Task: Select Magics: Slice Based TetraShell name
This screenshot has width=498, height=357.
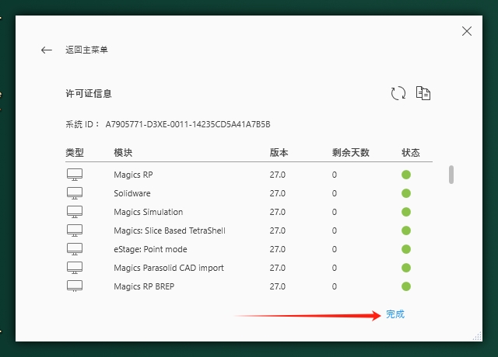Action: [x=170, y=230]
